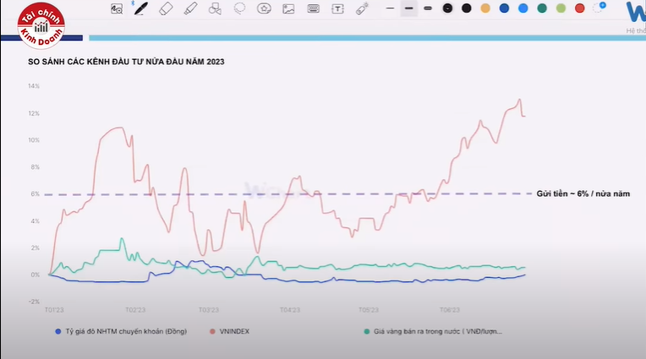Screen dimensions: 646x359
Task: Pick the solid black color swatch
Action: (467, 8)
